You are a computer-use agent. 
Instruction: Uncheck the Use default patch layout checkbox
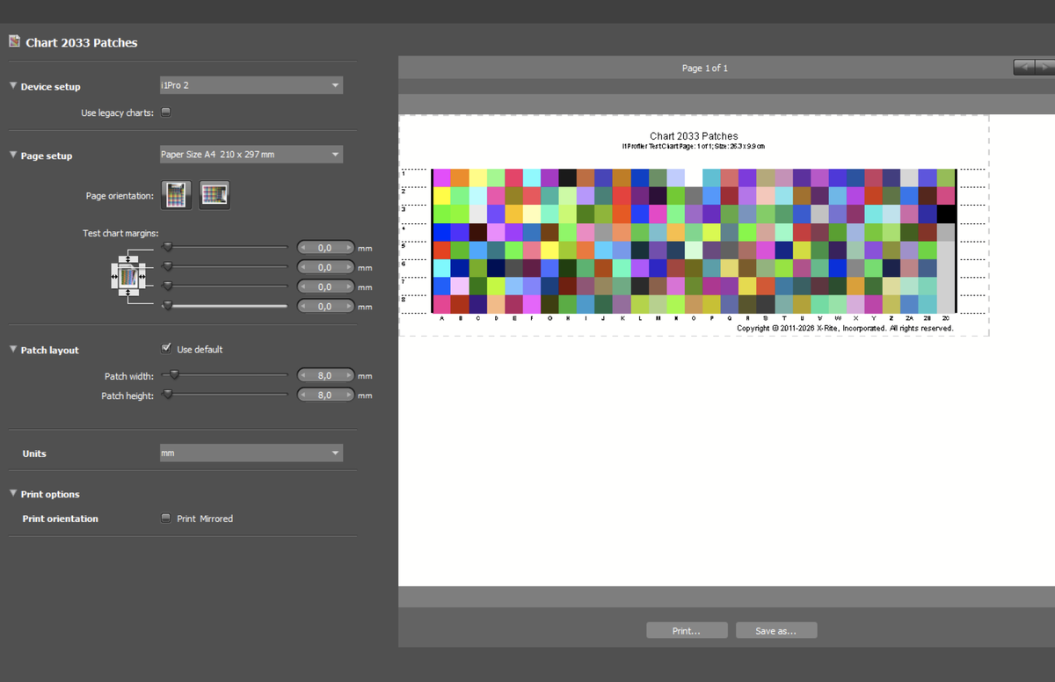click(166, 349)
